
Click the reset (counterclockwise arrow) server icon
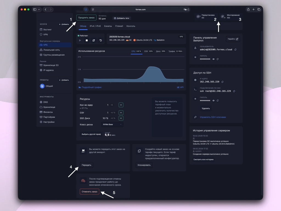101,40
